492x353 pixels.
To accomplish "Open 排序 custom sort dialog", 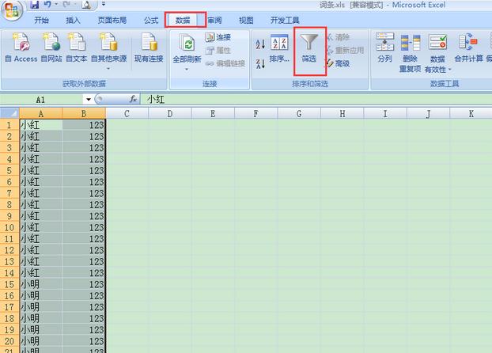I will pos(279,48).
